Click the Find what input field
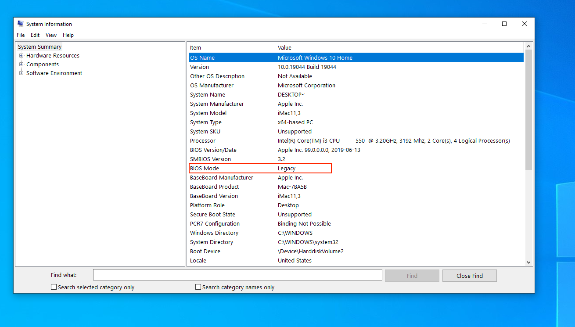 coord(237,275)
